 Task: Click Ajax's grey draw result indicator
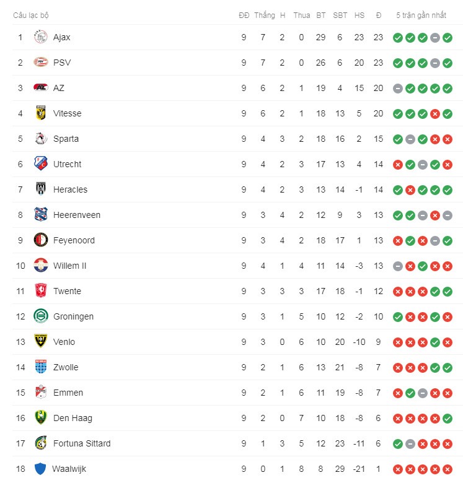point(435,38)
